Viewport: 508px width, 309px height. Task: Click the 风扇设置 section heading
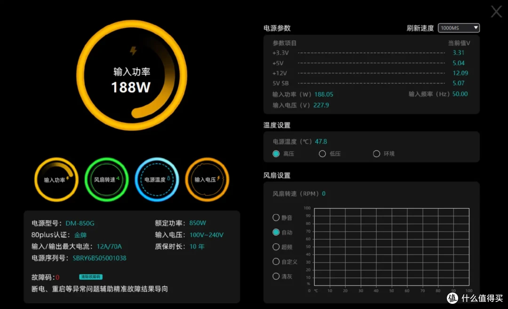[277, 175]
